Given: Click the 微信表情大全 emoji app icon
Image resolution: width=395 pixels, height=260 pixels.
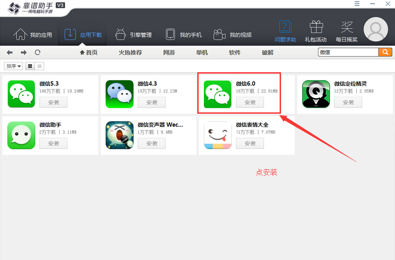Looking at the screenshot, I should [218, 135].
